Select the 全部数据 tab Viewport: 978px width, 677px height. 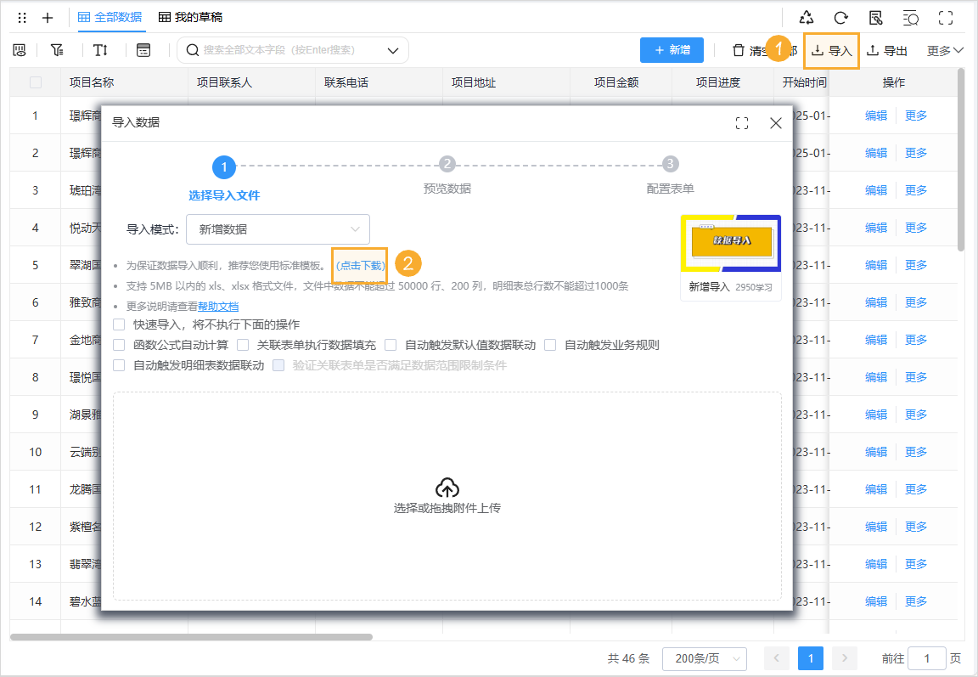pos(110,16)
